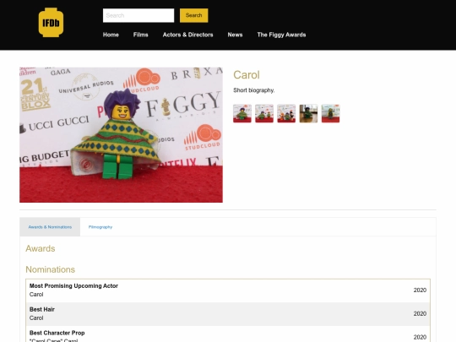Click the large Carol red carpet photo
Viewport: 456px width, 342px height.
[x=121, y=135]
